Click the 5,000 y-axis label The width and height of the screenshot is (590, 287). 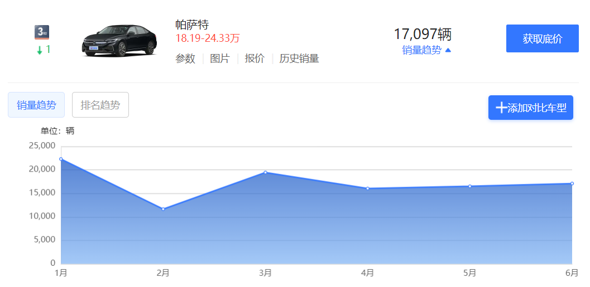tap(45, 240)
